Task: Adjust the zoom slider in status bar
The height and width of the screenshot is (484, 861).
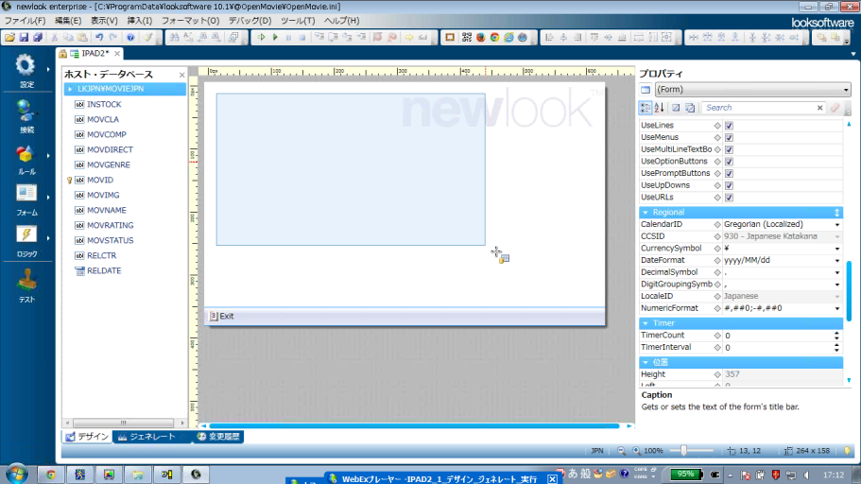Action: tap(683, 451)
